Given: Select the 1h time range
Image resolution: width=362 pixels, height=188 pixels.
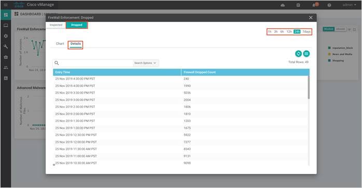Looking at the screenshot, I should [270, 32].
